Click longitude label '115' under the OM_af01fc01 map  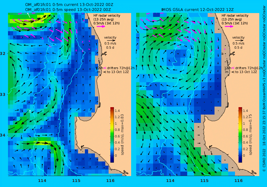76,180
